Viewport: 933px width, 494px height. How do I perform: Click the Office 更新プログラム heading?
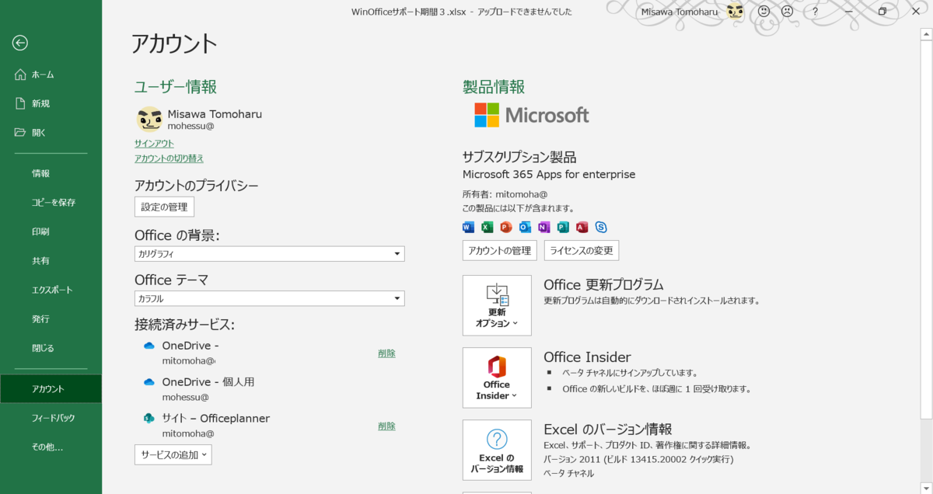(x=603, y=284)
